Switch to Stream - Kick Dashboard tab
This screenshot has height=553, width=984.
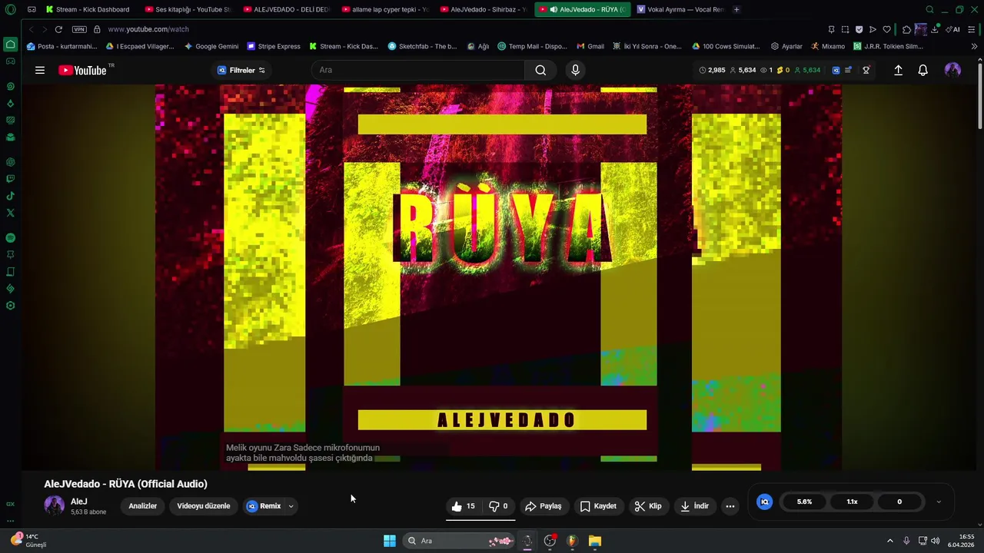tap(87, 9)
